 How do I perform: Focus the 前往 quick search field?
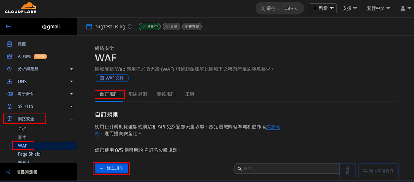click(279, 8)
